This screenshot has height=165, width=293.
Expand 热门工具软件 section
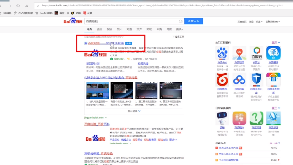pos(276,43)
